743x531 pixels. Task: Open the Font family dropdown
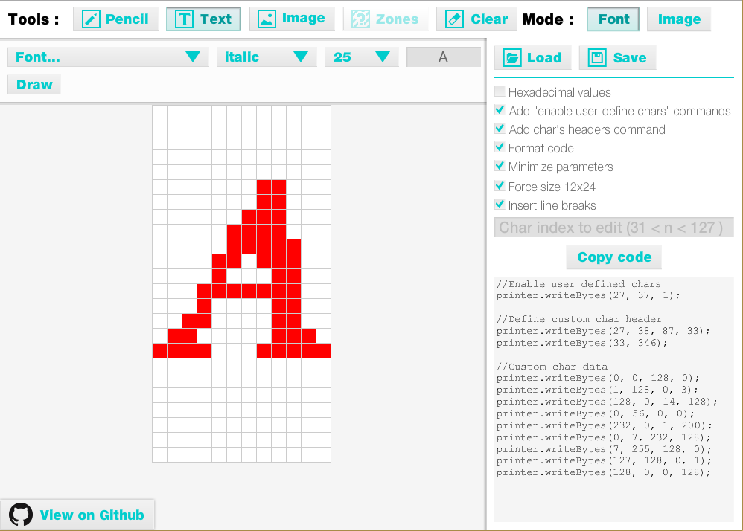tap(108, 57)
